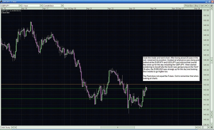
Task: Click the orange horizontal line near 143.50
Action: point(101,84)
